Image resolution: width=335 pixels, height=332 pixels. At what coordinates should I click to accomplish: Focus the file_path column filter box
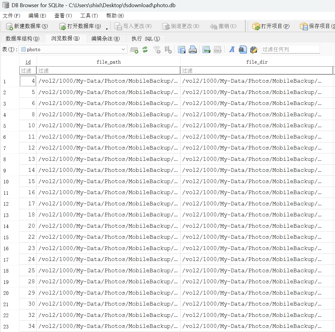tap(108, 70)
